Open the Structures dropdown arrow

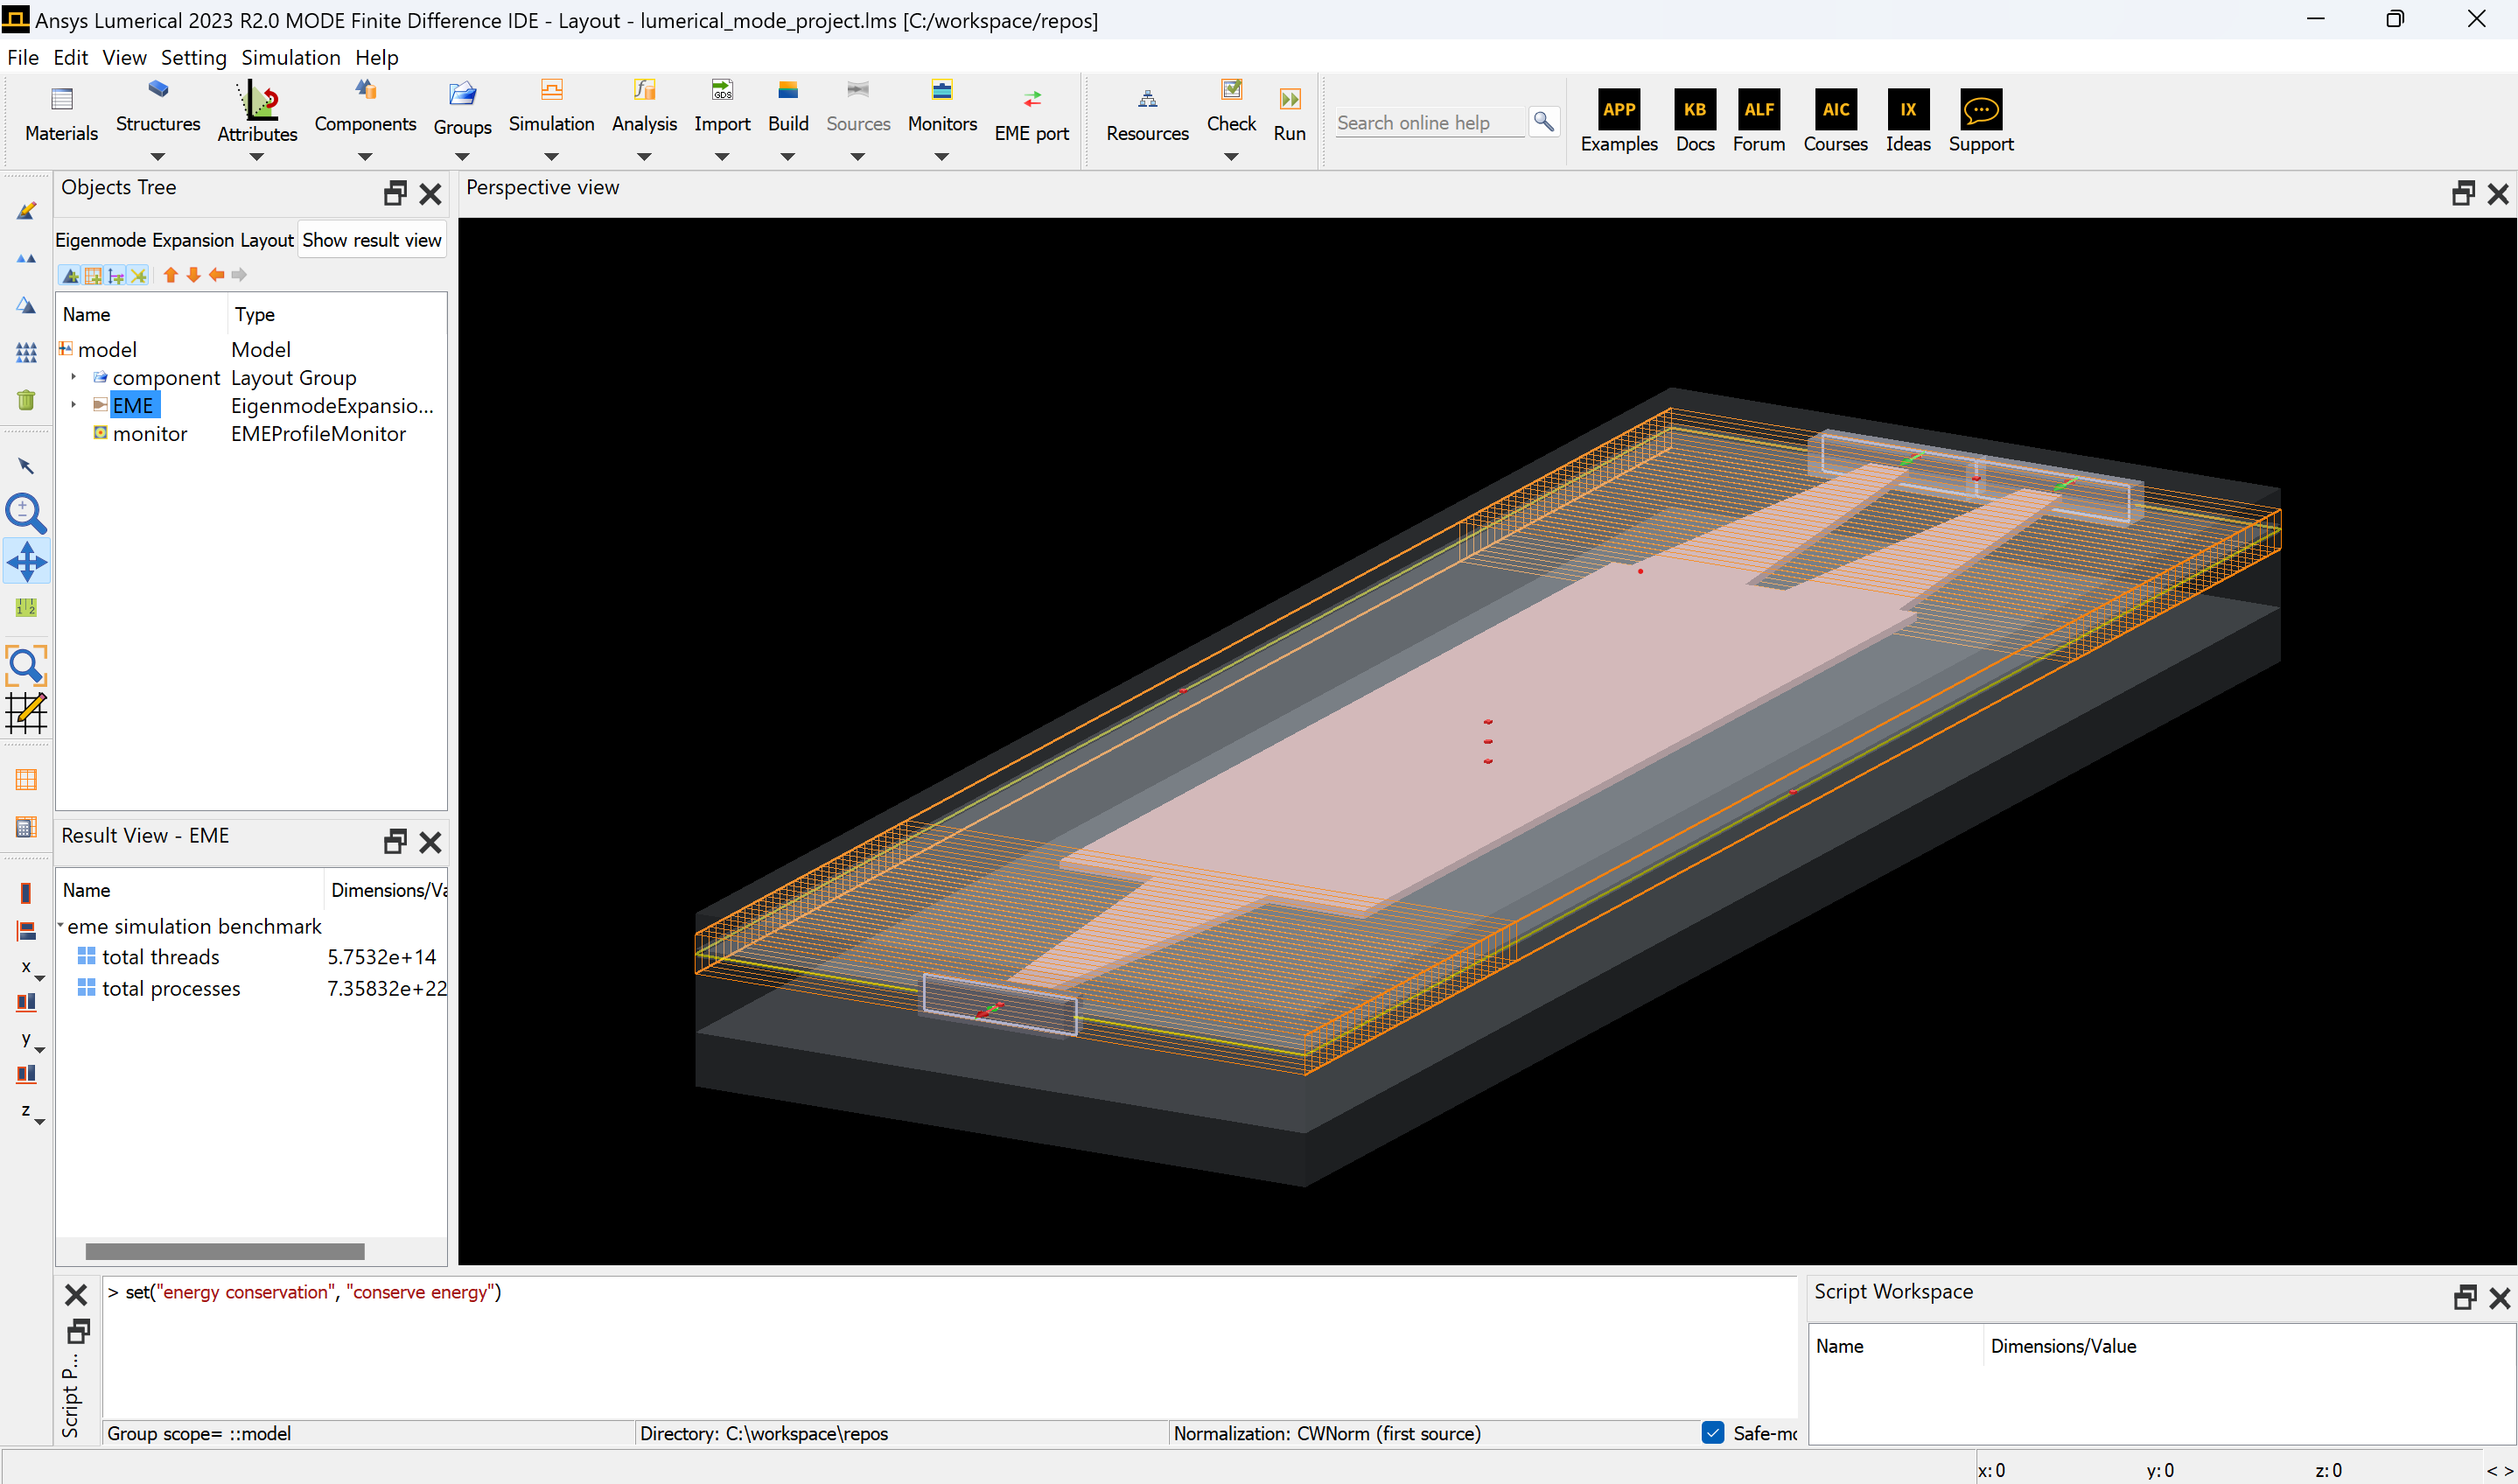coord(158,157)
